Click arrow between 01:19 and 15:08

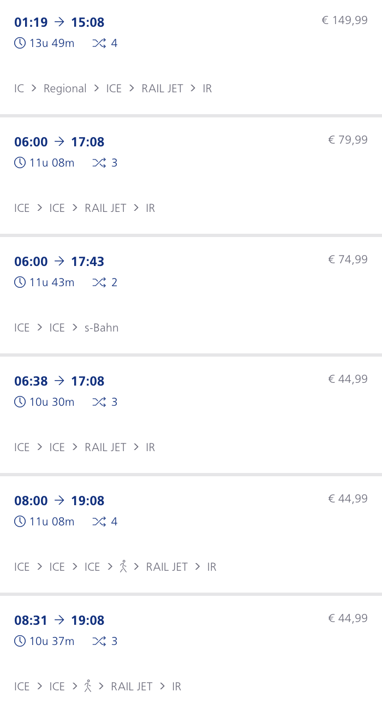point(59,22)
